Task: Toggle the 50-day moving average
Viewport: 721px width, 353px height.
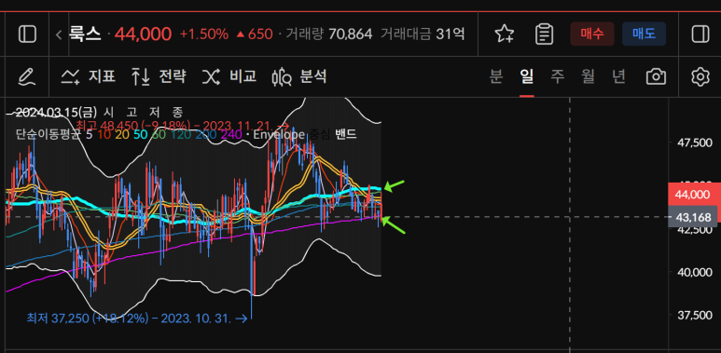Action: point(141,134)
